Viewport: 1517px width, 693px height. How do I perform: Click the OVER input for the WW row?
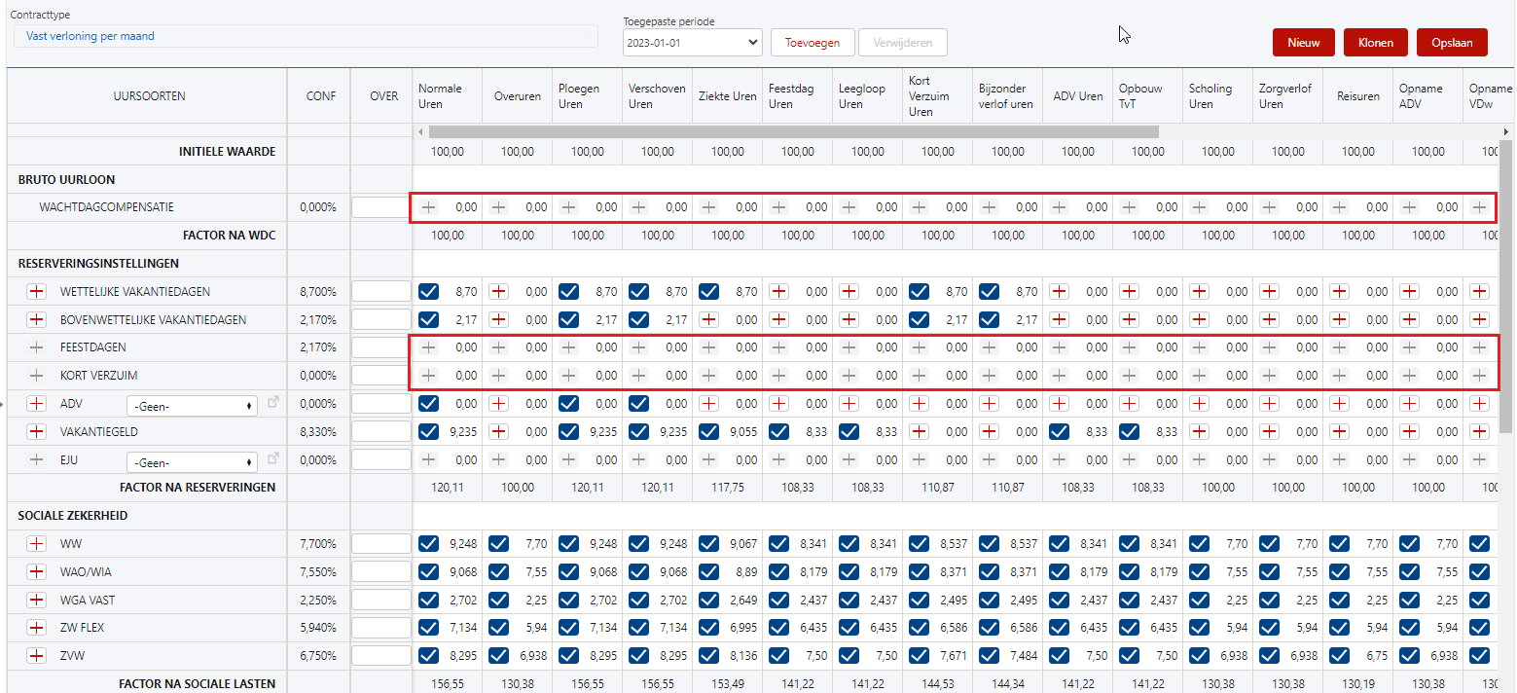[x=381, y=543]
